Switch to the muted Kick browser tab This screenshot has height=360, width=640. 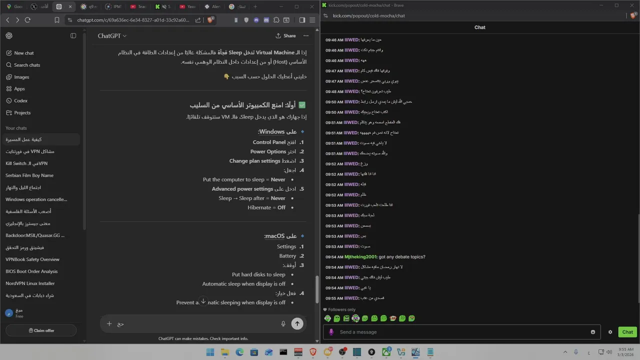pyautogui.click(x=163, y=6)
